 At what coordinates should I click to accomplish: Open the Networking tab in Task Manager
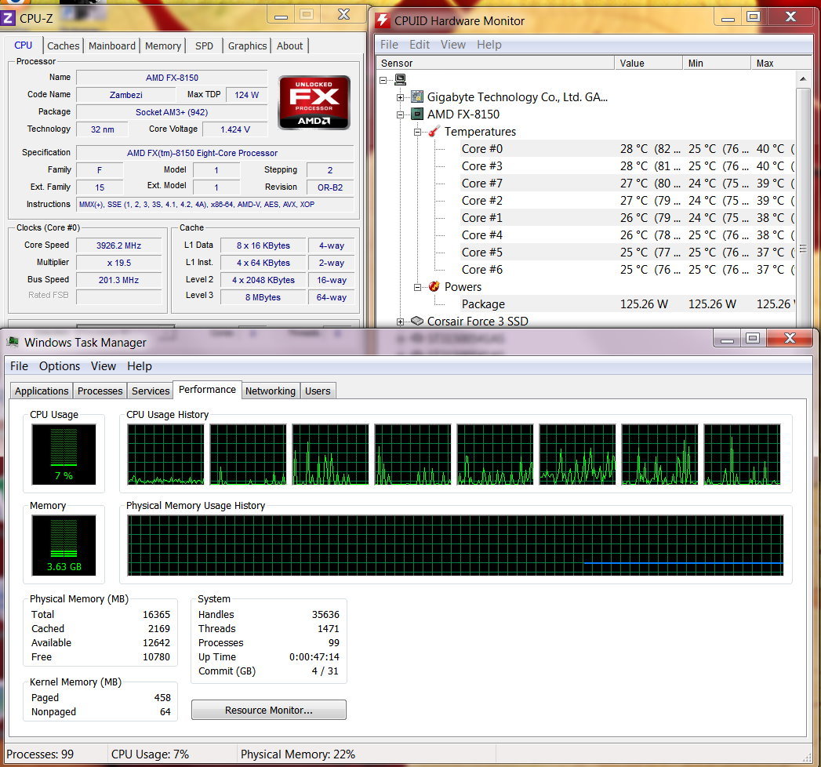271,391
